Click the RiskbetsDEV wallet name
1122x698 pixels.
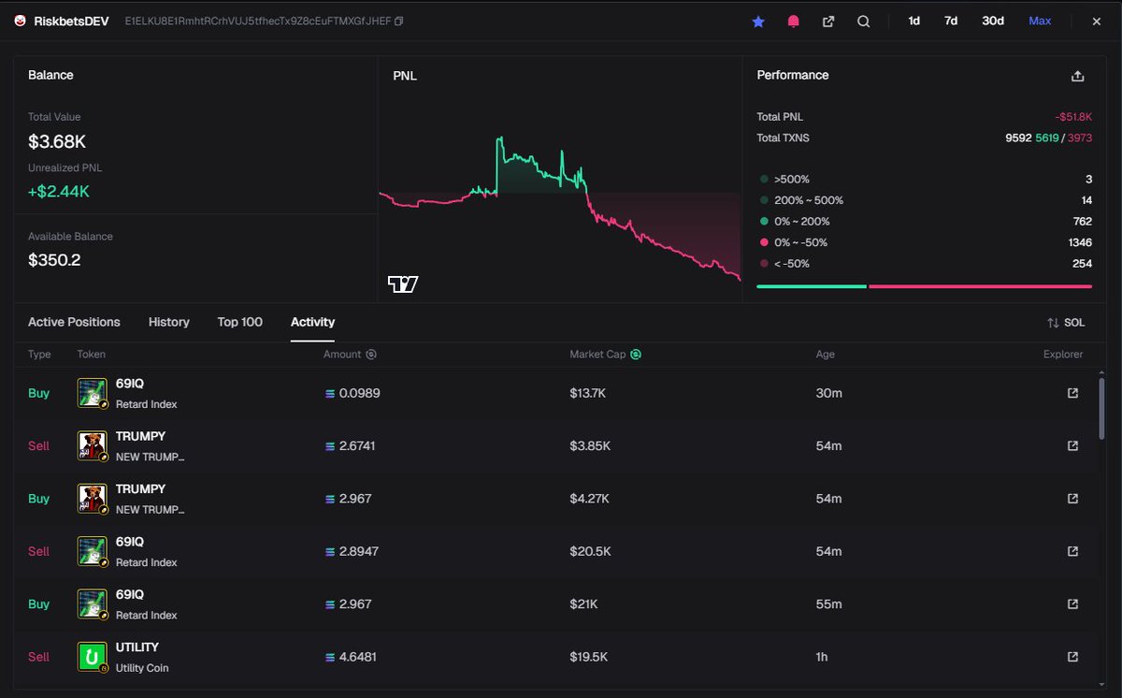[x=71, y=21]
